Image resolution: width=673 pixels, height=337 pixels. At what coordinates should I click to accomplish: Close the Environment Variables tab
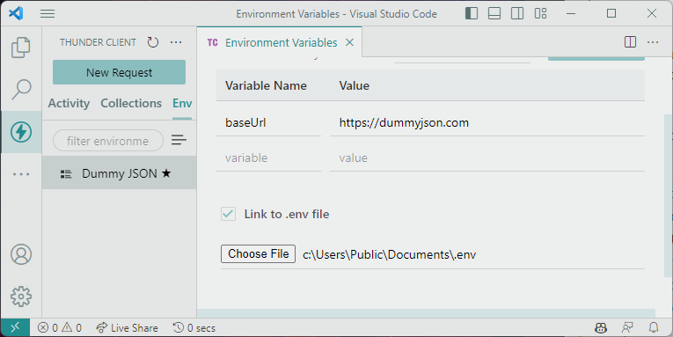tap(350, 42)
